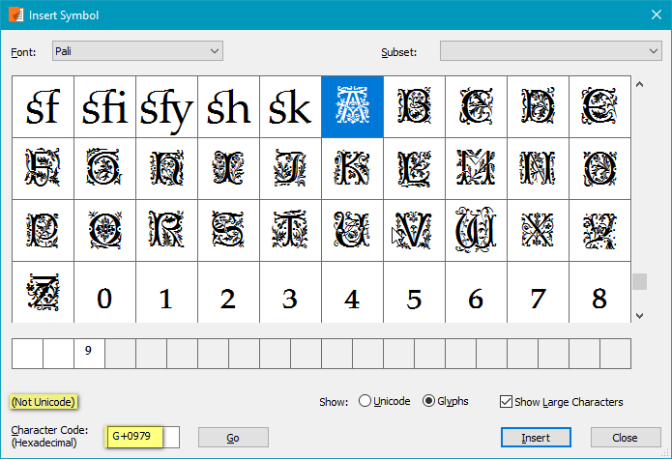Pick the digit 4 glyph
This screenshot has height=459, width=672.
(352, 292)
